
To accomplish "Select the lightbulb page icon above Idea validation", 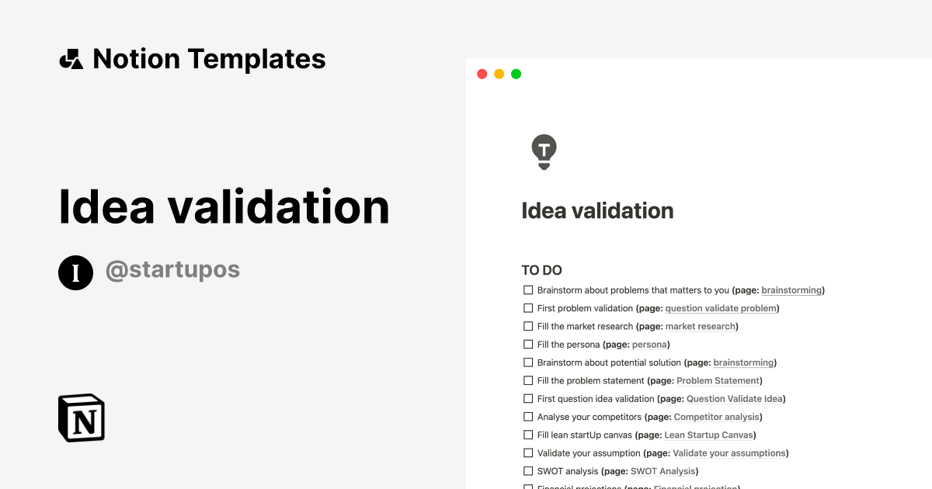I will click(x=544, y=151).
